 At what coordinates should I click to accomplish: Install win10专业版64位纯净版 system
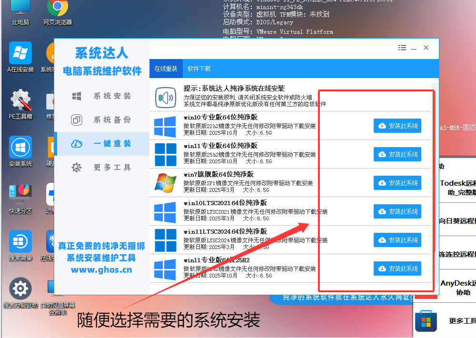pyautogui.click(x=397, y=126)
